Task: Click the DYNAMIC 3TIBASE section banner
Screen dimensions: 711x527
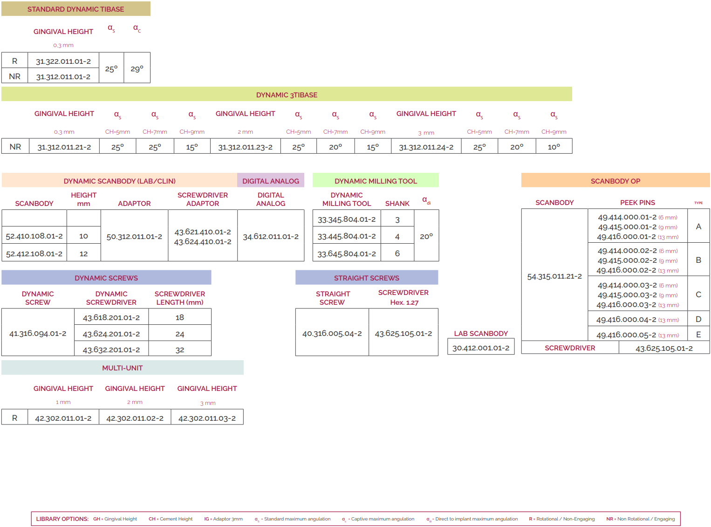Action: (x=287, y=95)
